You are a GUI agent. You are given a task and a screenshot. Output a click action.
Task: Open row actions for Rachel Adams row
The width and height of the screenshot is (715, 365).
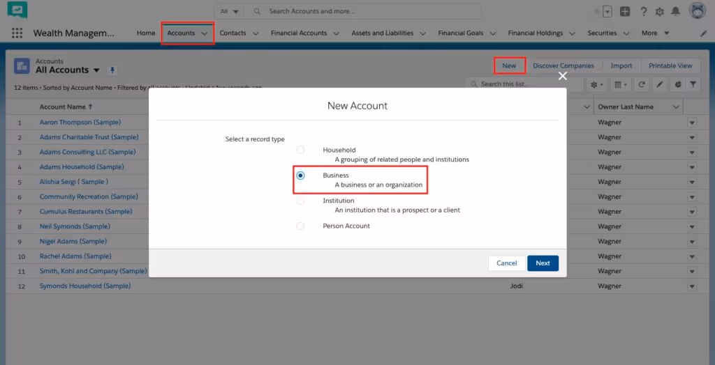click(692, 256)
